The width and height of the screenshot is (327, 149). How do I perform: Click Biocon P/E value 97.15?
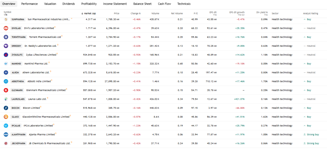[x=195, y=108]
